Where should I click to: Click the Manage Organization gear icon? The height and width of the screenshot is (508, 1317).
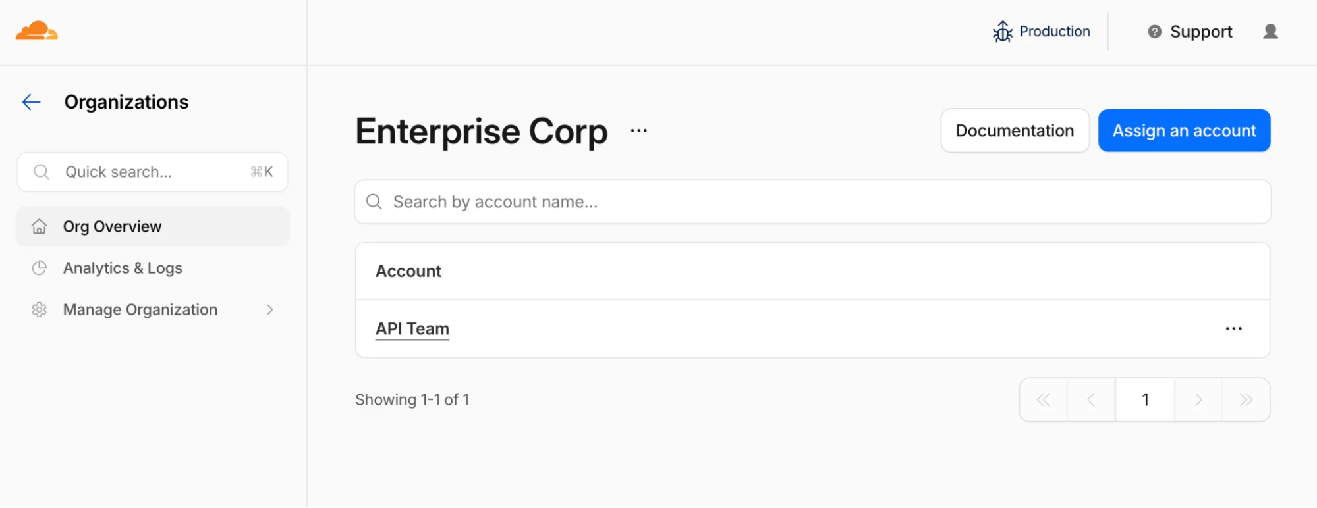point(40,309)
